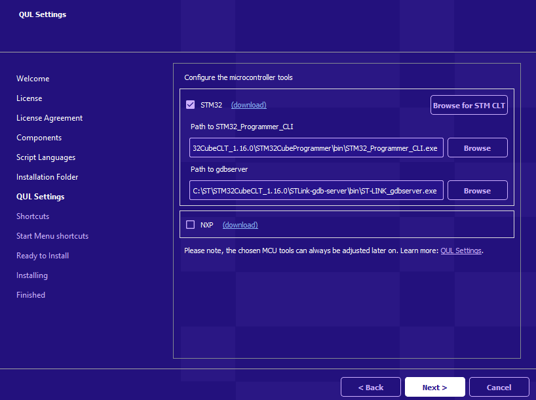The image size is (536, 400).
Task: Click the Browse for STM CLT button
Action: 469,106
